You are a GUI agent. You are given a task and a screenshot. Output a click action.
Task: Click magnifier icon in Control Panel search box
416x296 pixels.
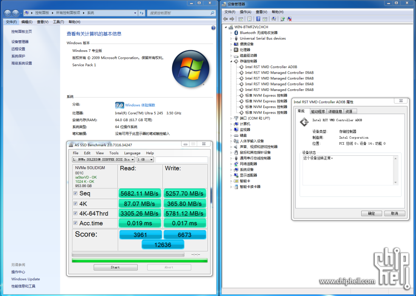(212, 13)
